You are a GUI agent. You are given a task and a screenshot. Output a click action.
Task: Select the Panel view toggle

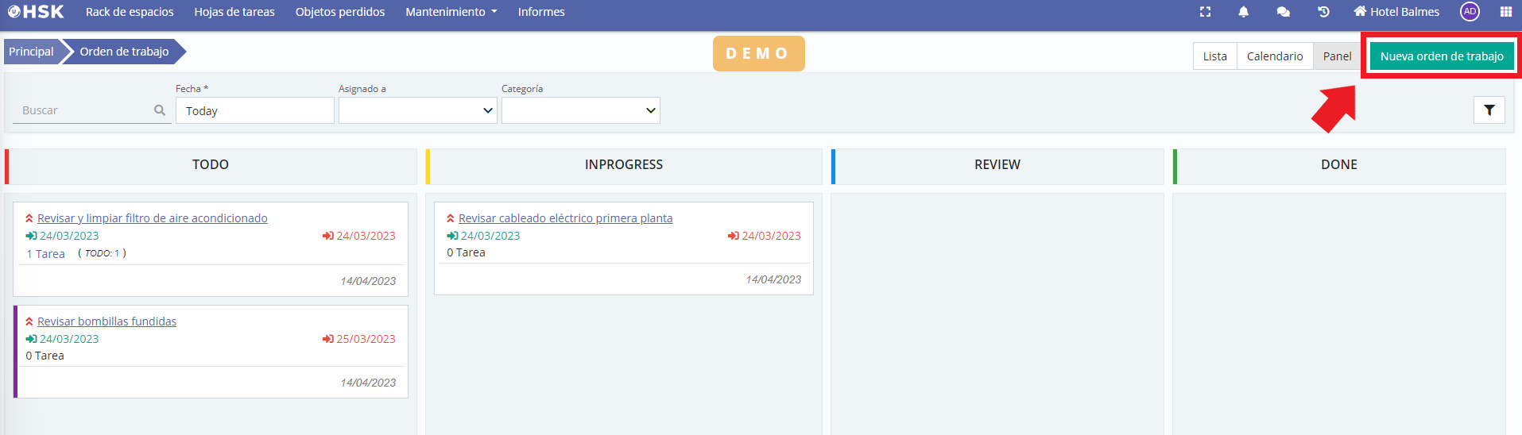point(1337,56)
